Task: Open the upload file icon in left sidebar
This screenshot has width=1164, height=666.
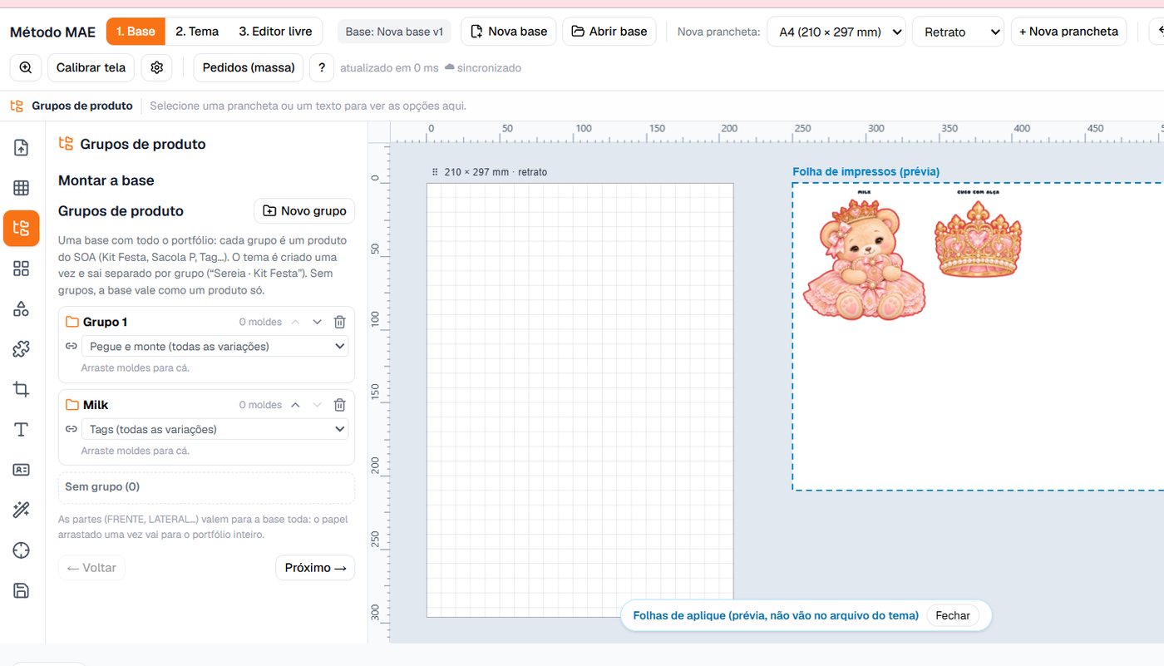Action: click(x=22, y=148)
